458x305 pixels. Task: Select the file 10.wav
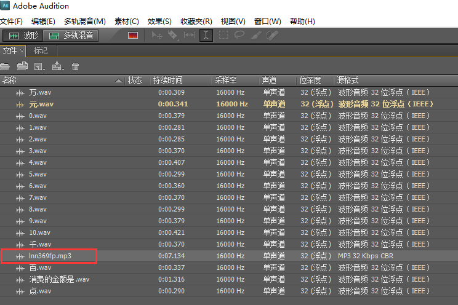(x=229, y=232)
